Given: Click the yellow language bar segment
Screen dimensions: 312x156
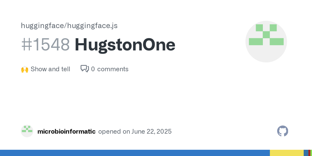Looking at the screenshot, I should pyautogui.click(x=287, y=153).
